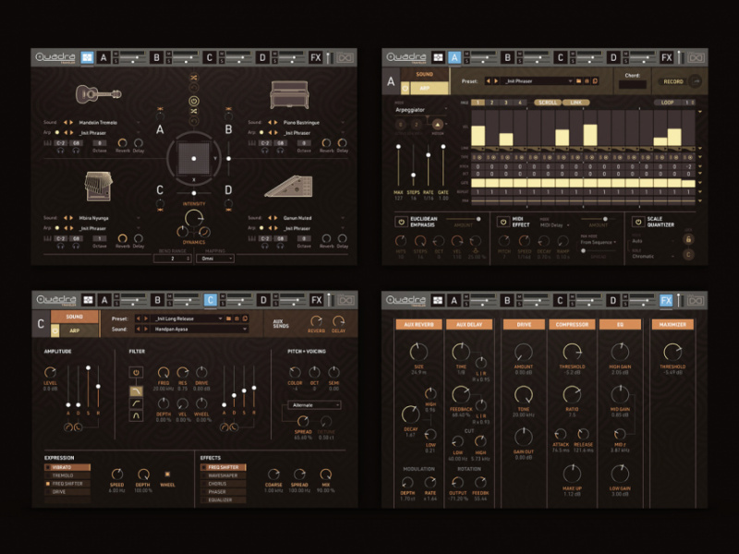Click the central XY pad
739x554 pixels.
coord(193,160)
